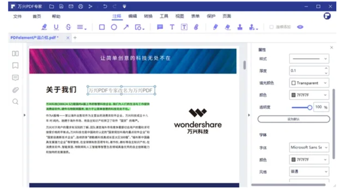
Task: Select the Strikethrough annotation tool
Action: (x=68, y=27)
